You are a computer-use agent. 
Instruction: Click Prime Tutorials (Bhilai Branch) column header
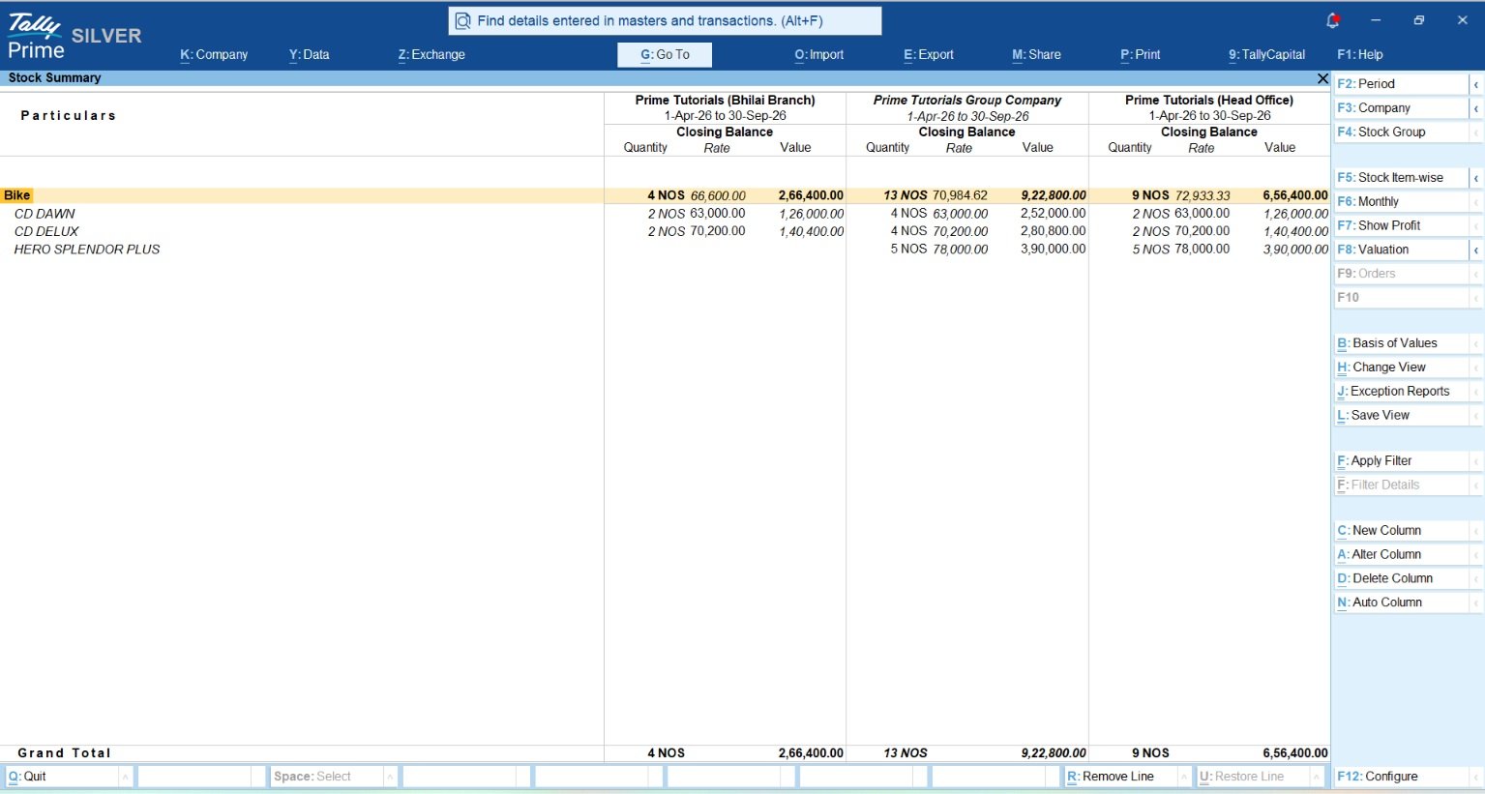pyautogui.click(x=725, y=100)
